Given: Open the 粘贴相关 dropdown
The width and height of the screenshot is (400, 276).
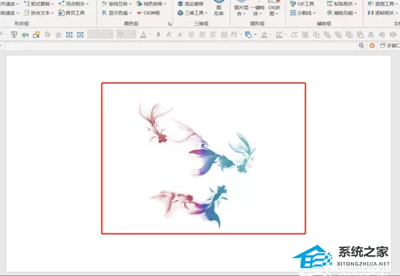Looking at the screenshot, I should point(342,4).
